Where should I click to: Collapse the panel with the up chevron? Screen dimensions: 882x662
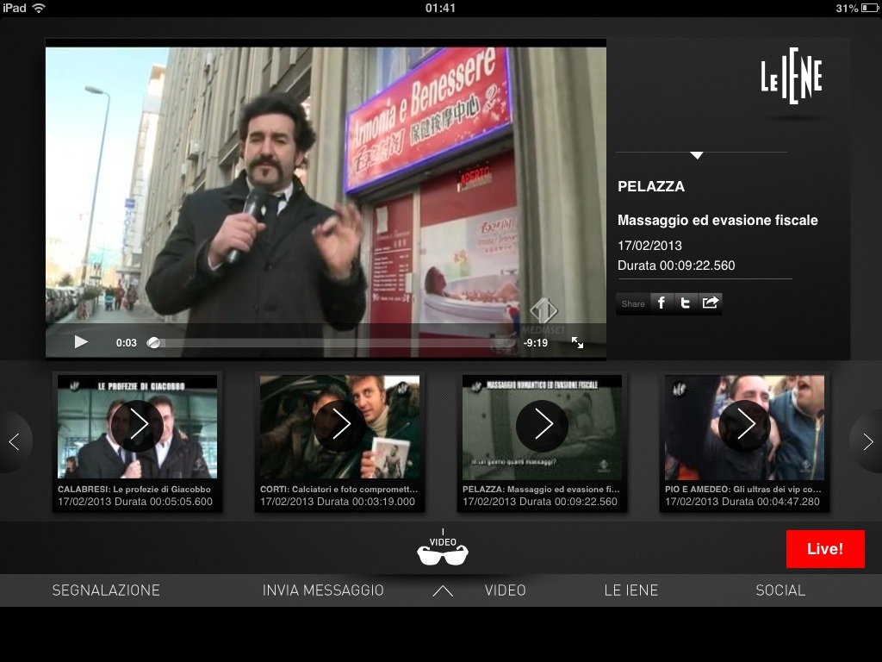point(442,590)
